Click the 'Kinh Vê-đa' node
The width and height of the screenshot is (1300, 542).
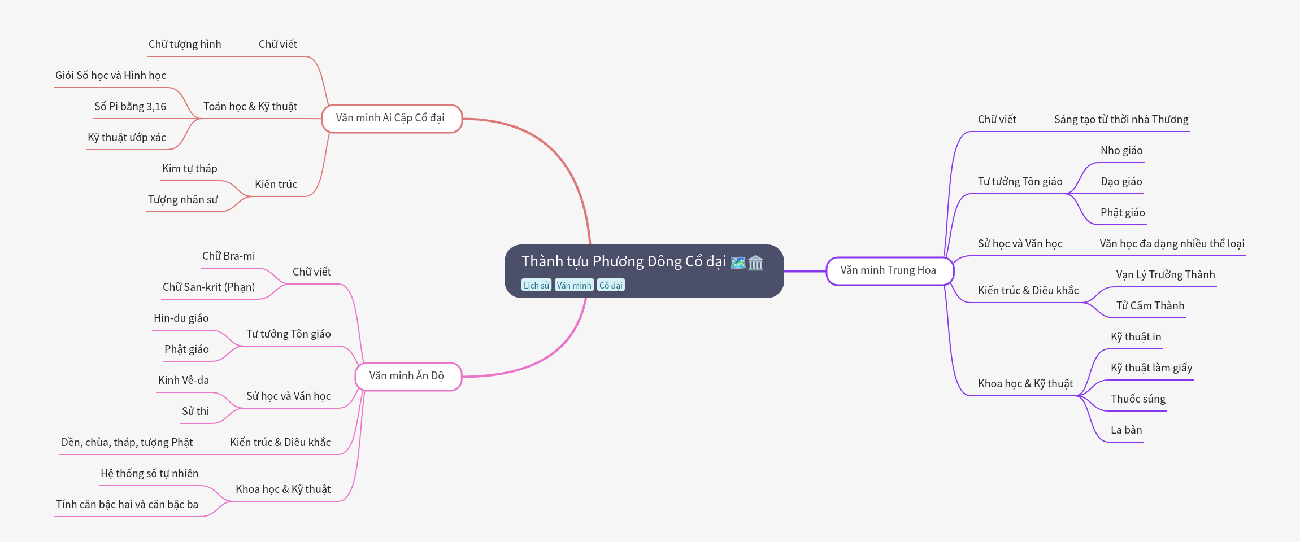click(x=184, y=381)
